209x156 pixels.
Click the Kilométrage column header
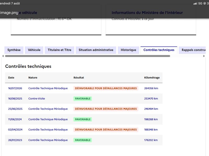tap(152, 77)
